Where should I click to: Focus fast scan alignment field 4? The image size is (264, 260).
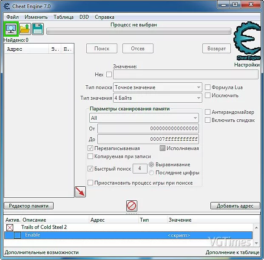[x=140, y=168]
